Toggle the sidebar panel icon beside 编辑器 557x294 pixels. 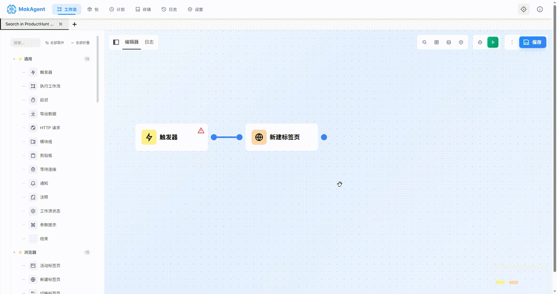click(x=116, y=42)
